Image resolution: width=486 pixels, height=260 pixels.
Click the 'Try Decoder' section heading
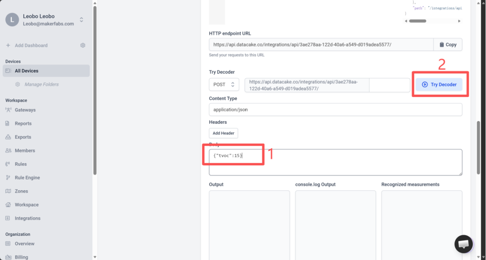point(221,72)
